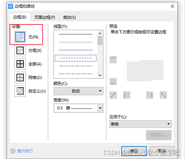Toggle the diagonal-up border preview button

pyautogui.click(x=113, y=95)
